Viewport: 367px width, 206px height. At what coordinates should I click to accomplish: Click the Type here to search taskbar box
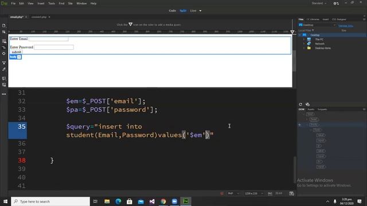(50, 201)
